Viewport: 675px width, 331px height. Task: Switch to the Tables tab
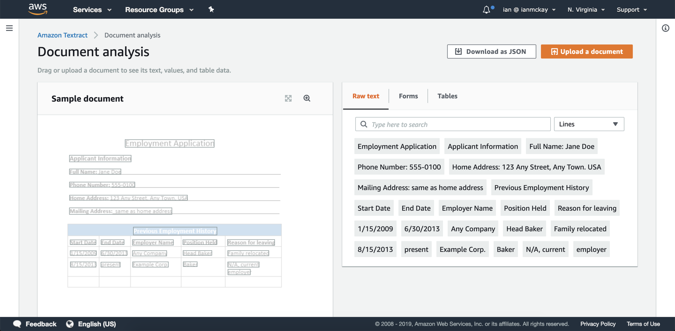447,96
